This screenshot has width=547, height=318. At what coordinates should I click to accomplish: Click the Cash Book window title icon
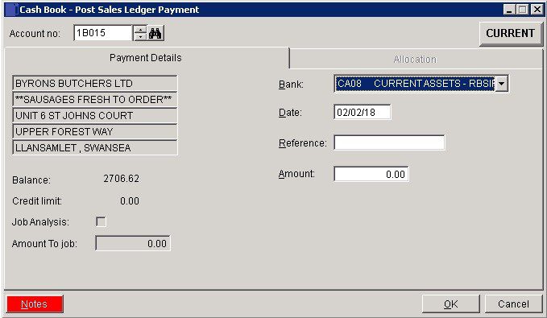[x=11, y=10]
